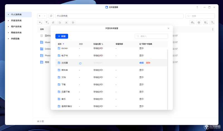The image size is (223, 131).
Task: Click 编辑 for the 浏览器 folder
Action: point(141,63)
